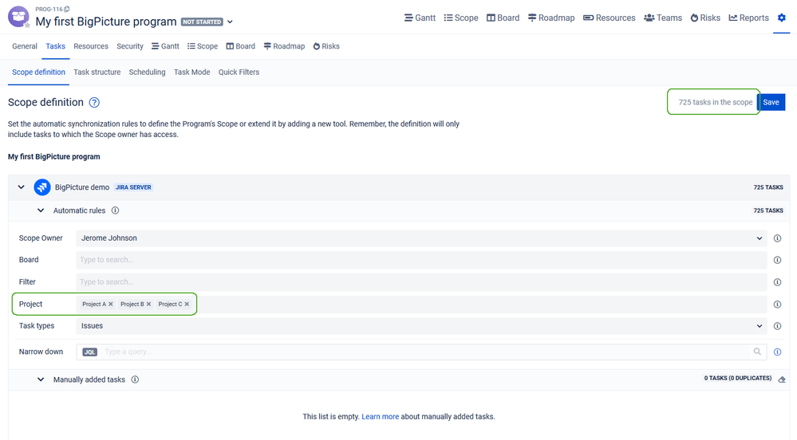Show info for Task types field

coord(777,326)
